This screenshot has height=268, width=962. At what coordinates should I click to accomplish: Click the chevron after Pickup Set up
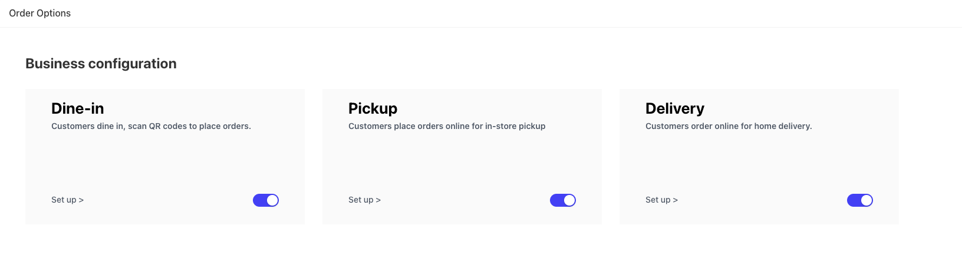(378, 200)
